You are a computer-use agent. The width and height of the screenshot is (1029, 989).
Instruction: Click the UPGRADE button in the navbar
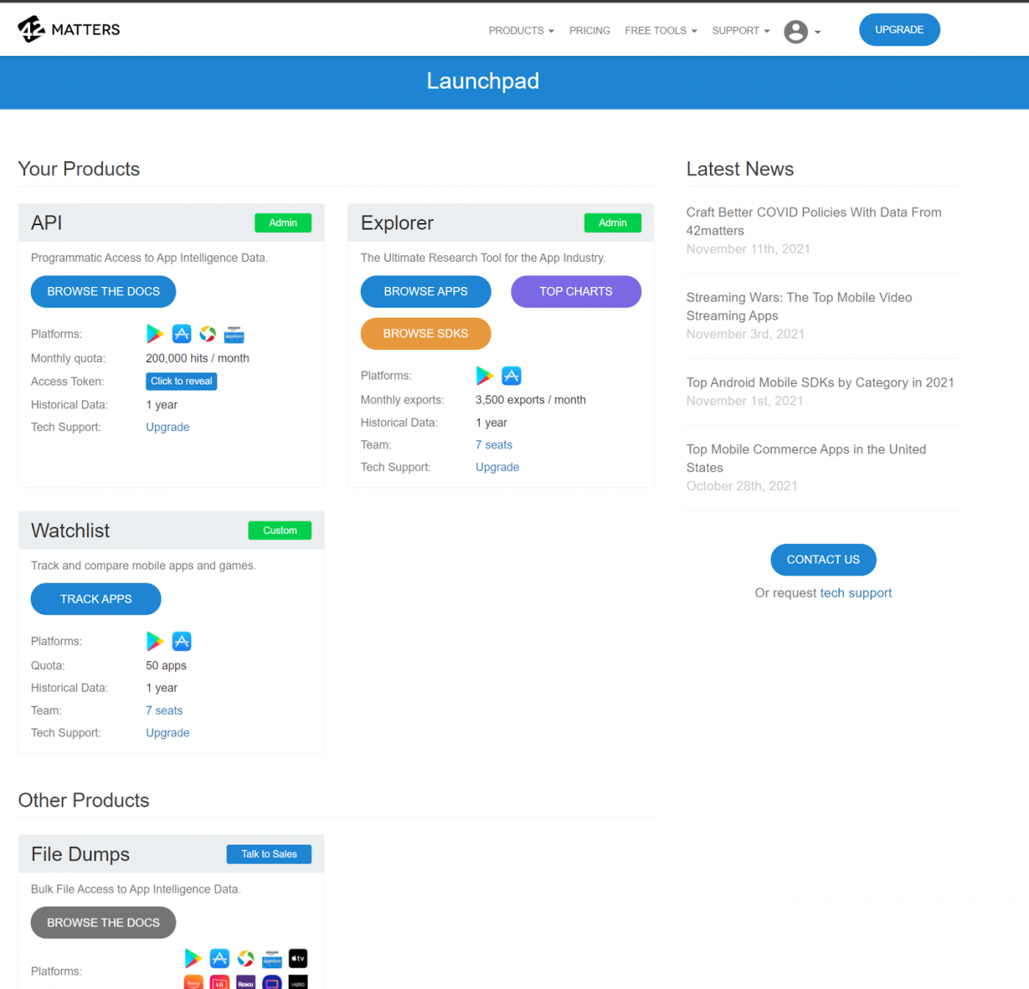(x=899, y=29)
